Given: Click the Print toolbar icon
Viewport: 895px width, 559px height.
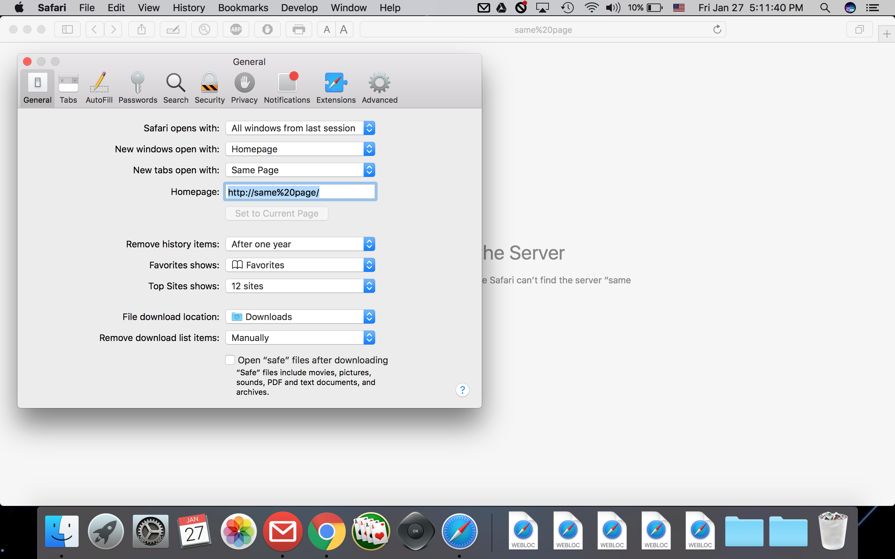Looking at the screenshot, I should (x=299, y=30).
